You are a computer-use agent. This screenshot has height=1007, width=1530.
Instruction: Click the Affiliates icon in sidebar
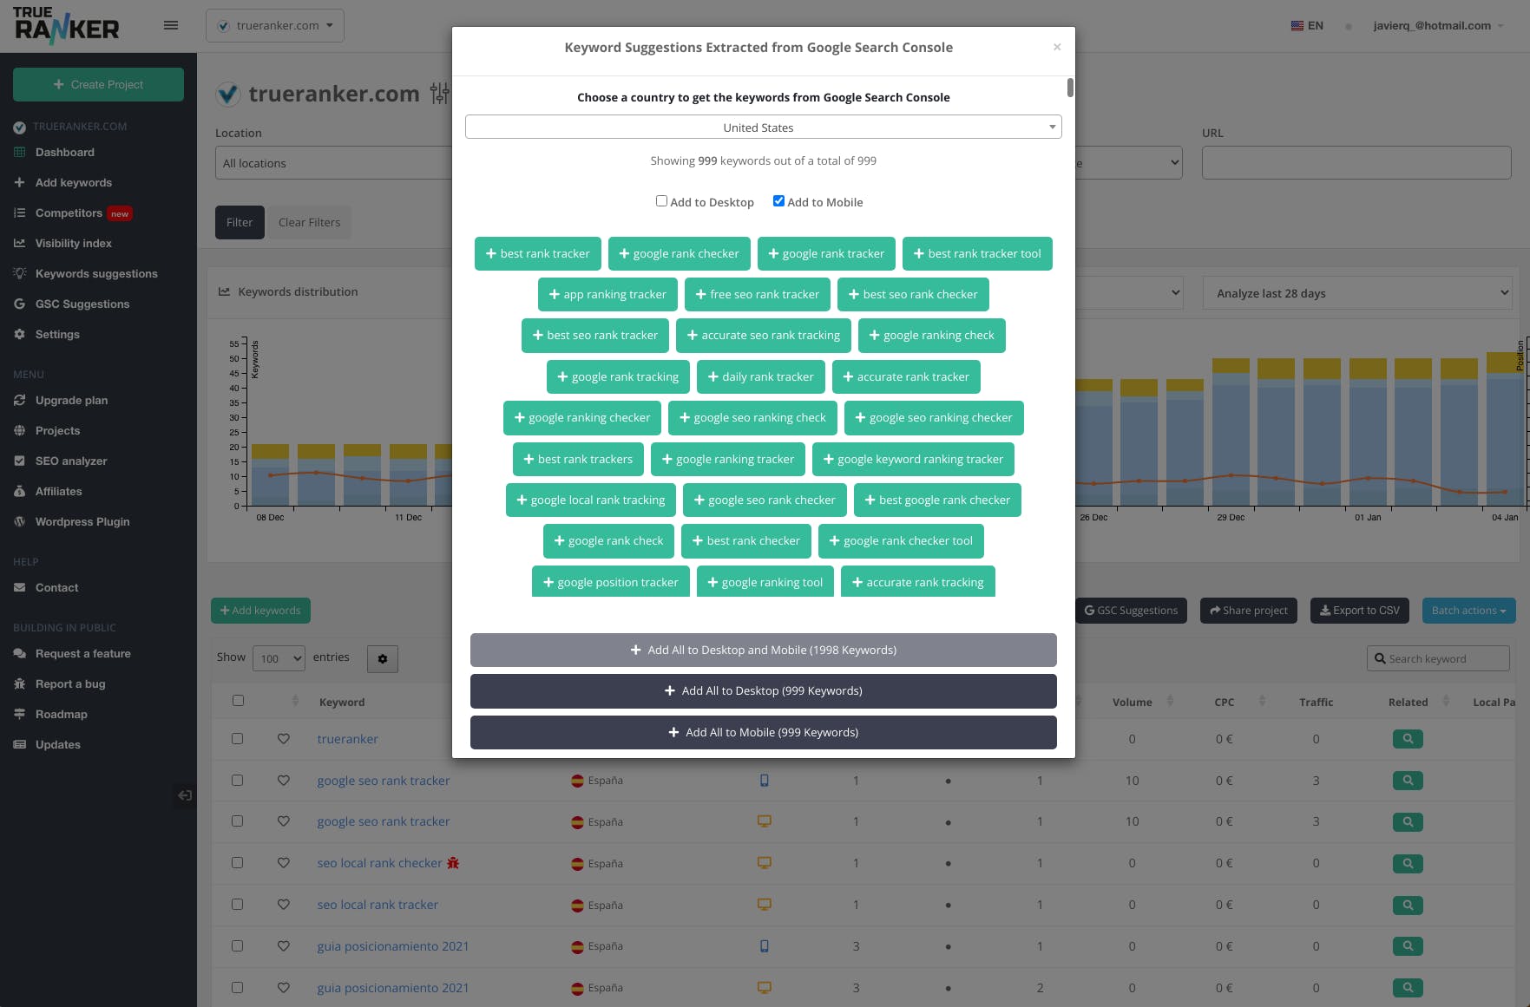click(19, 491)
